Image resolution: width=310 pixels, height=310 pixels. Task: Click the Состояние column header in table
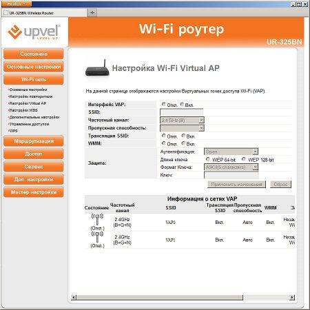(x=96, y=208)
